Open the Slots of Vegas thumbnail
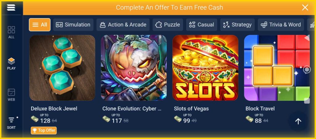 click(205, 68)
